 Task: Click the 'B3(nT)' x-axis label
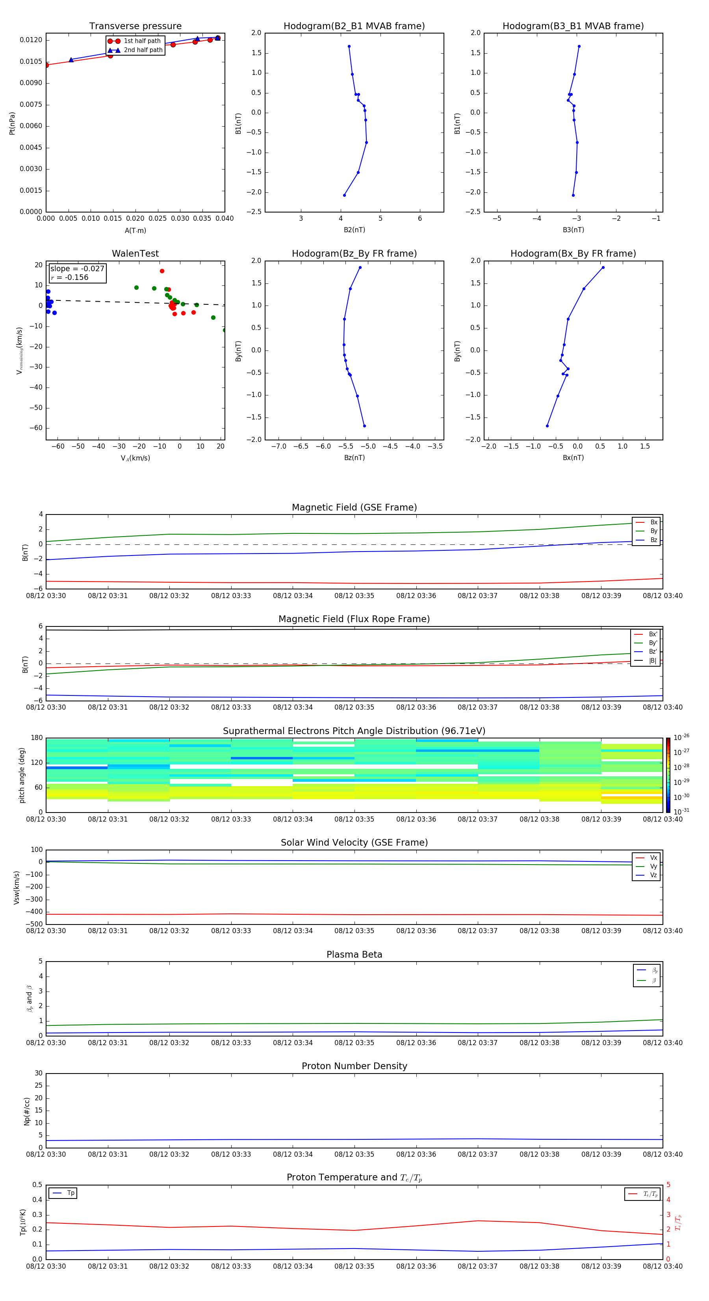click(x=573, y=230)
